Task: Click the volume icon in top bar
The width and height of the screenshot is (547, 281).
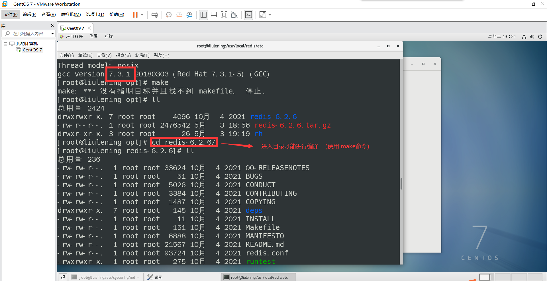Action: [532, 37]
